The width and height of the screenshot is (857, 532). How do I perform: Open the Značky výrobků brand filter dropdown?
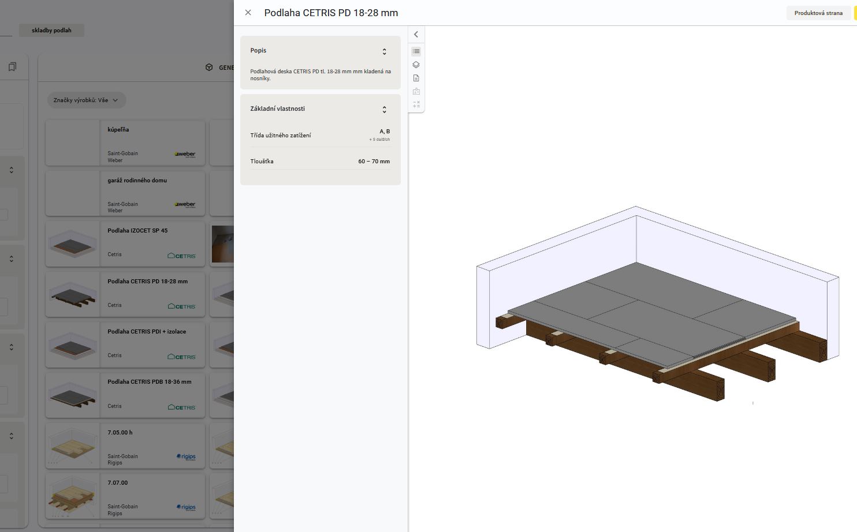tap(86, 100)
